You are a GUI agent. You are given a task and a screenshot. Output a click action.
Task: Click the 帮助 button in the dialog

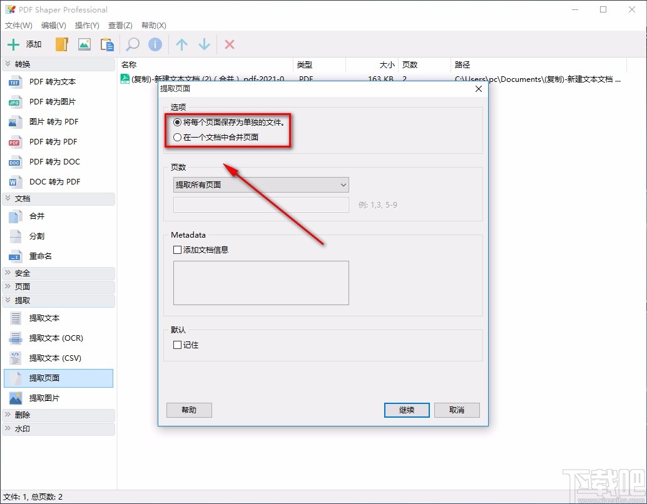pos(189,410)
